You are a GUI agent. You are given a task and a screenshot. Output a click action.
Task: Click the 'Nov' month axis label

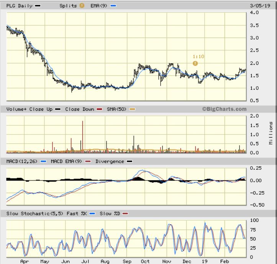167,261
